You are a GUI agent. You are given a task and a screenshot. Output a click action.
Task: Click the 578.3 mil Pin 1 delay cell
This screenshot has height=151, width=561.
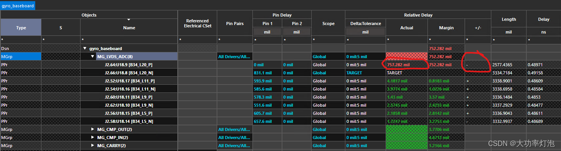[x=267, y=97]
